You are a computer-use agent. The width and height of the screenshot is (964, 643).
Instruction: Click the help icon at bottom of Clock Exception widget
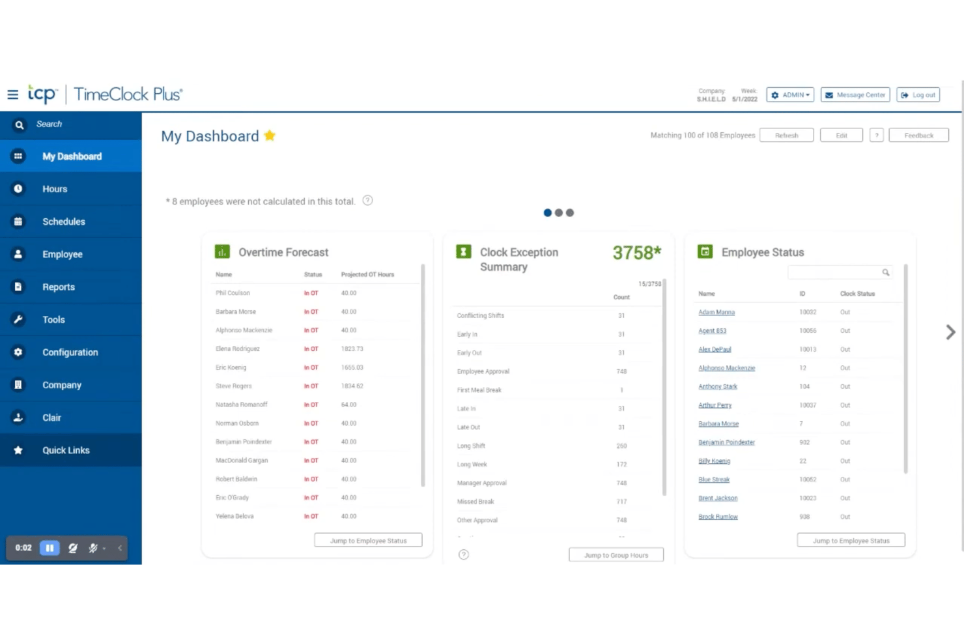pos(464,554)
